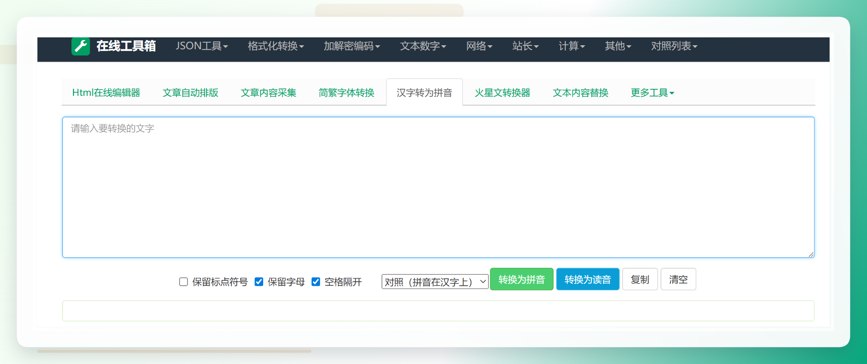The width and height of the screenshot is (867, 364).
Task: Expand the 计算 menu
Action: point(572,46)
